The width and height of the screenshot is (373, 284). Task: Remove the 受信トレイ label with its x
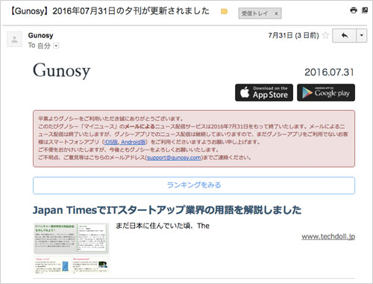[276, 13]
